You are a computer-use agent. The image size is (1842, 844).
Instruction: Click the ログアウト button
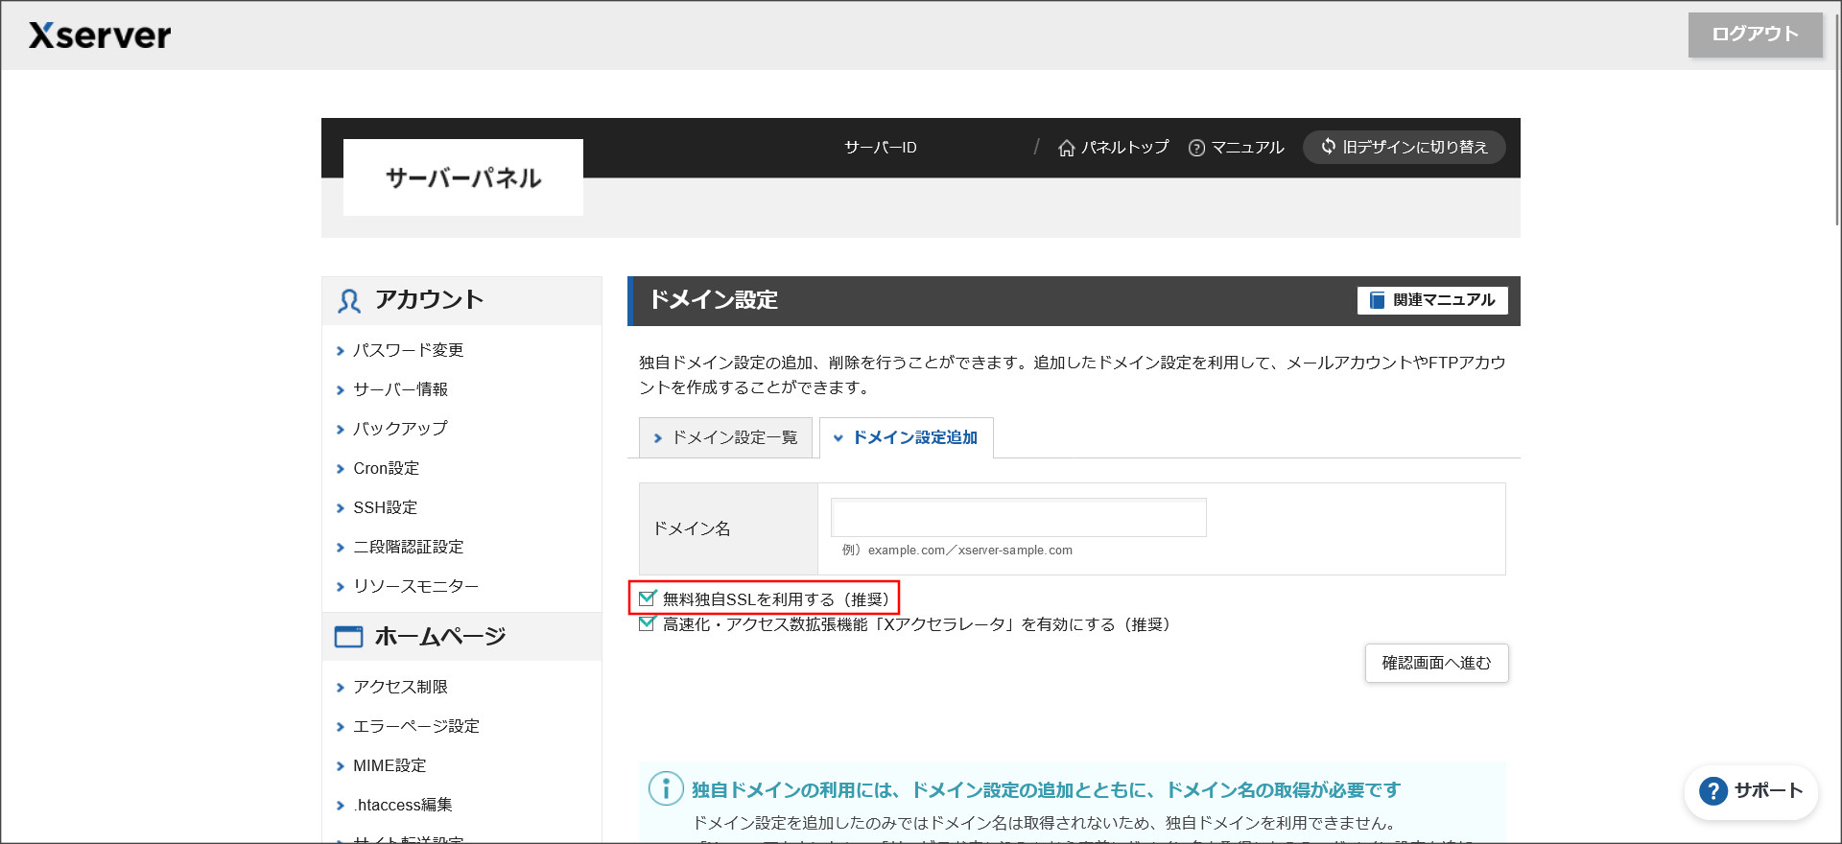point(1755,35)
